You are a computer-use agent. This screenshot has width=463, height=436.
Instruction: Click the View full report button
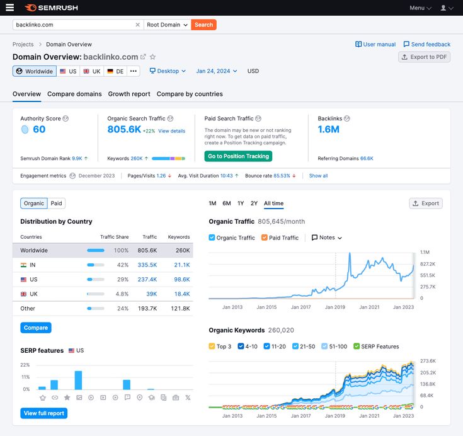pos(43,413)
